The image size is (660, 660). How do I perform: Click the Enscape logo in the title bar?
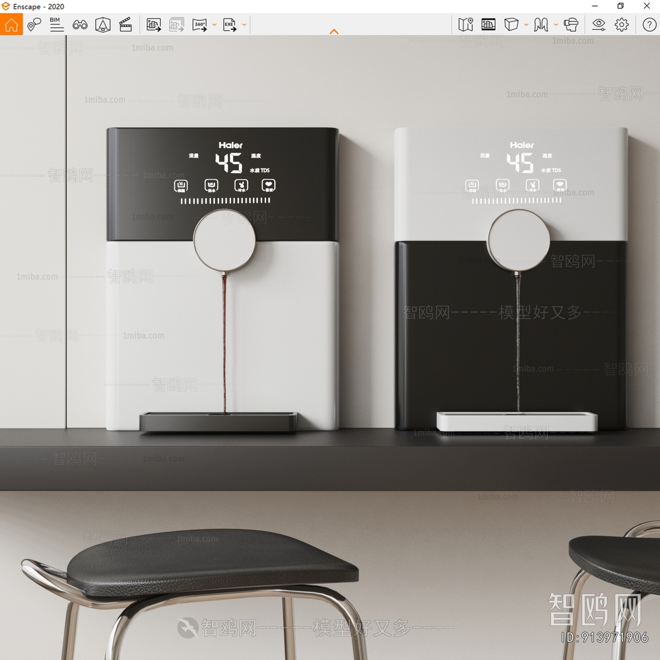coord(6,6)
